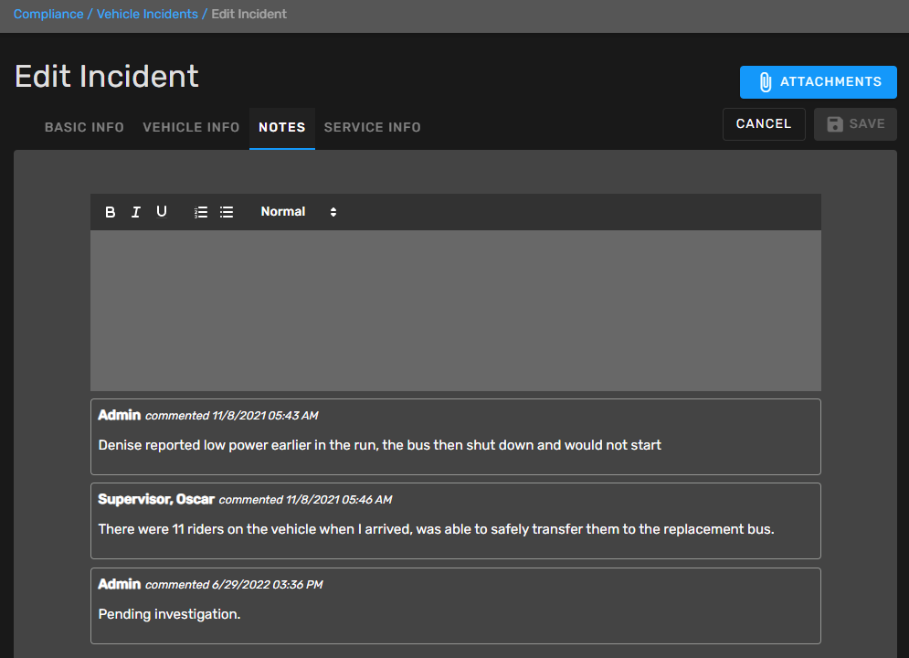Navigate to Compliance breadcrumb link
The width and height of the screenshot is (909, 658).
[48, 15]
